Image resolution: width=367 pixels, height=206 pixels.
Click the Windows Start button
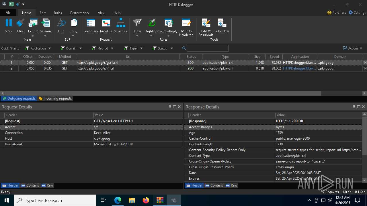pos(7,200)
